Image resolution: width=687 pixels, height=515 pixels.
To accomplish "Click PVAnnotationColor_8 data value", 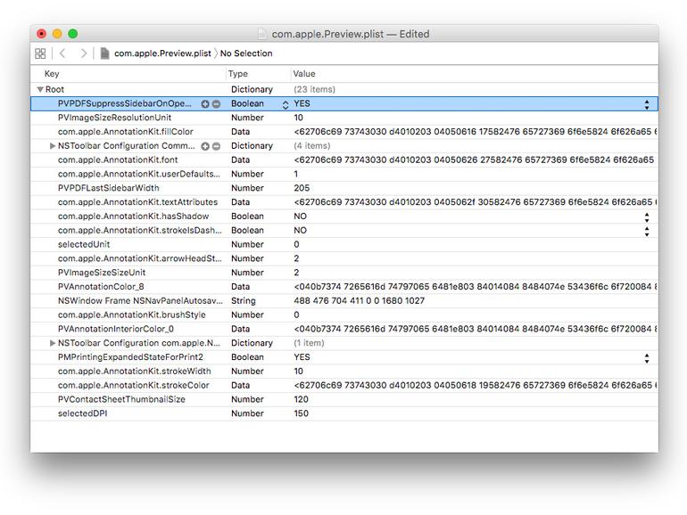I will (x=476, y=287).
